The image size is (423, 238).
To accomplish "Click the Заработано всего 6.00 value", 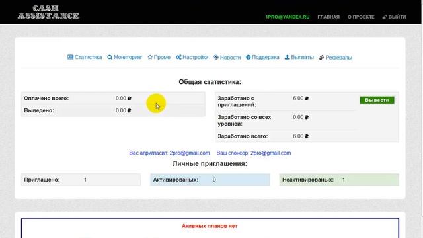I will (301, 136).
